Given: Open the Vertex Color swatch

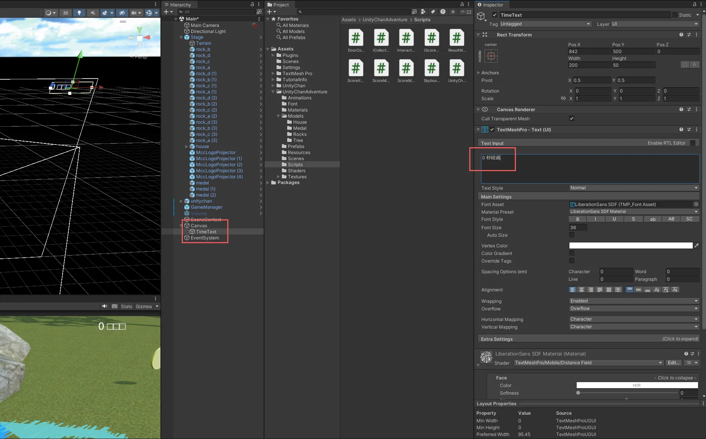Looking at the screenshot, I should point(631,245).
